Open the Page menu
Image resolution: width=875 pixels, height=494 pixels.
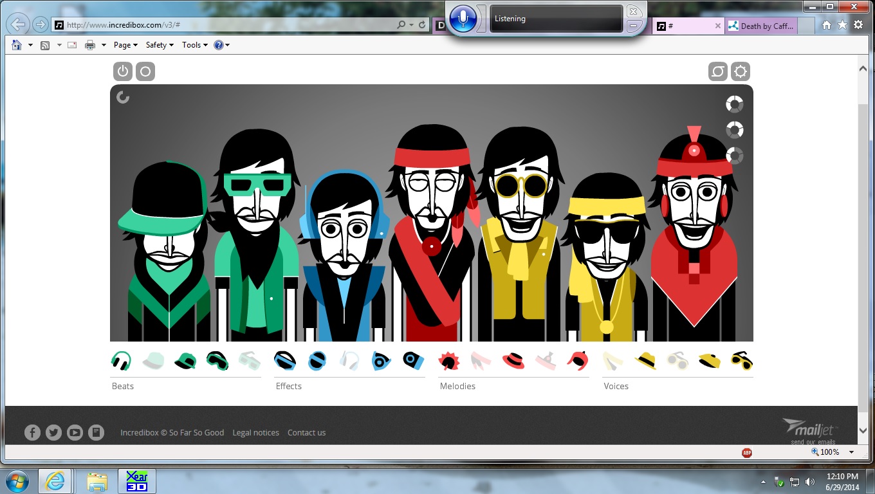click(125, 45)
